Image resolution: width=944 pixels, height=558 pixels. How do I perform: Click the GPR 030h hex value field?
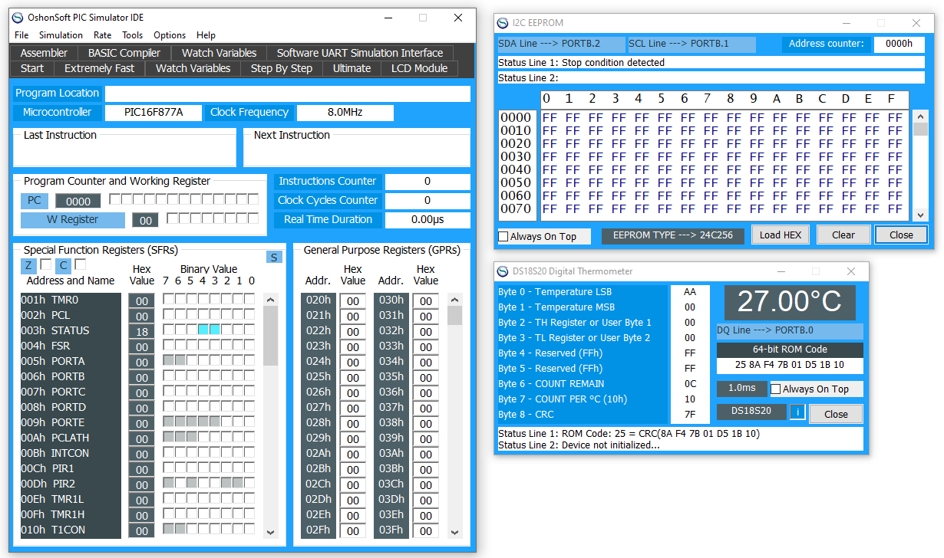point(426,301)
